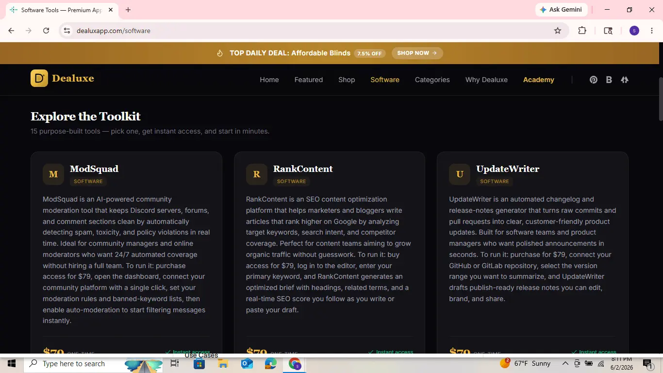Open the Windows Start menu

click(x=11, y=363)
